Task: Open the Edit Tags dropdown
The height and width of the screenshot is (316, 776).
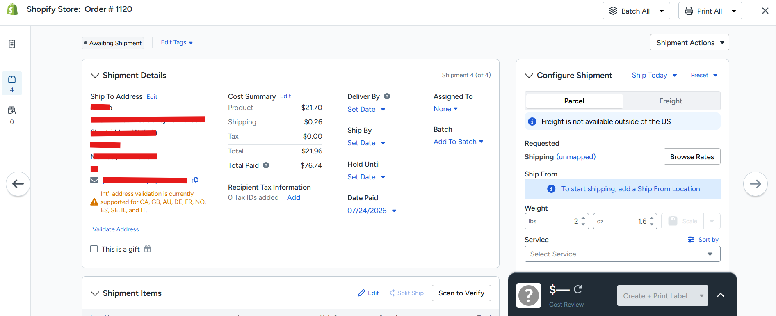Action: point(177,42)
